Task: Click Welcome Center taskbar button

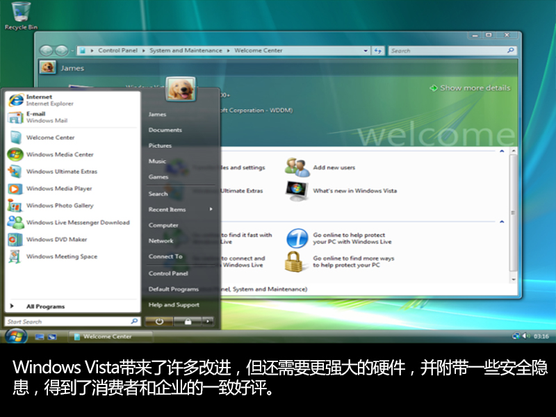Action: pyautogui.click(x=111, y=336)
